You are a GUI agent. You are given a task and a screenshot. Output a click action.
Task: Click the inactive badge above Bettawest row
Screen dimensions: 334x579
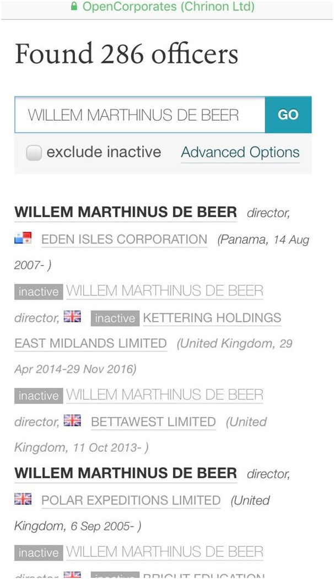(39, 396)
